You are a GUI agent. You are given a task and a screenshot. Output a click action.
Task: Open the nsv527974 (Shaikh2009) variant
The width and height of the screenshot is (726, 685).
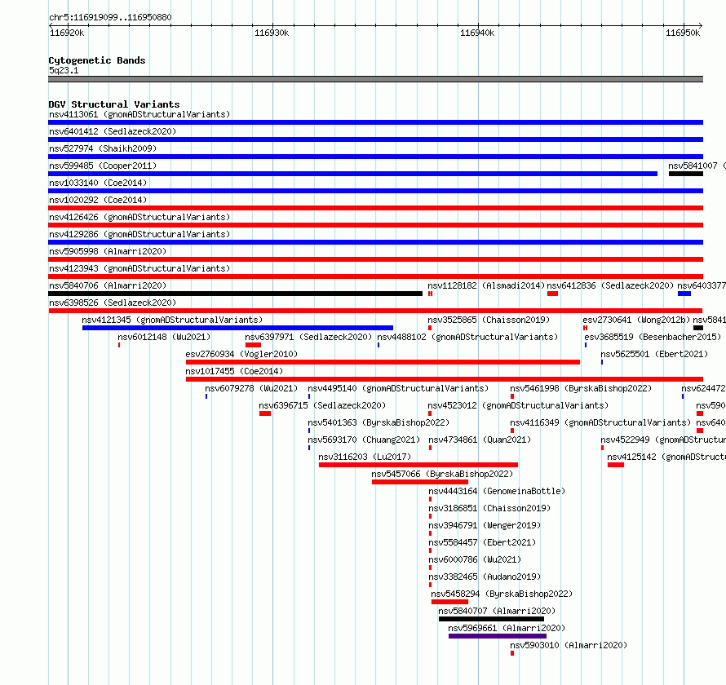pos(103,148)
